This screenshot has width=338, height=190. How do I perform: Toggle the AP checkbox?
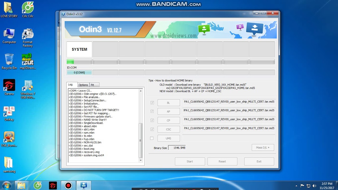[x=152, y=111]
